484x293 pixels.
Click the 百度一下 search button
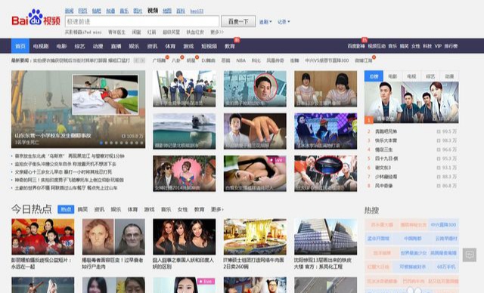coord(238,21)
